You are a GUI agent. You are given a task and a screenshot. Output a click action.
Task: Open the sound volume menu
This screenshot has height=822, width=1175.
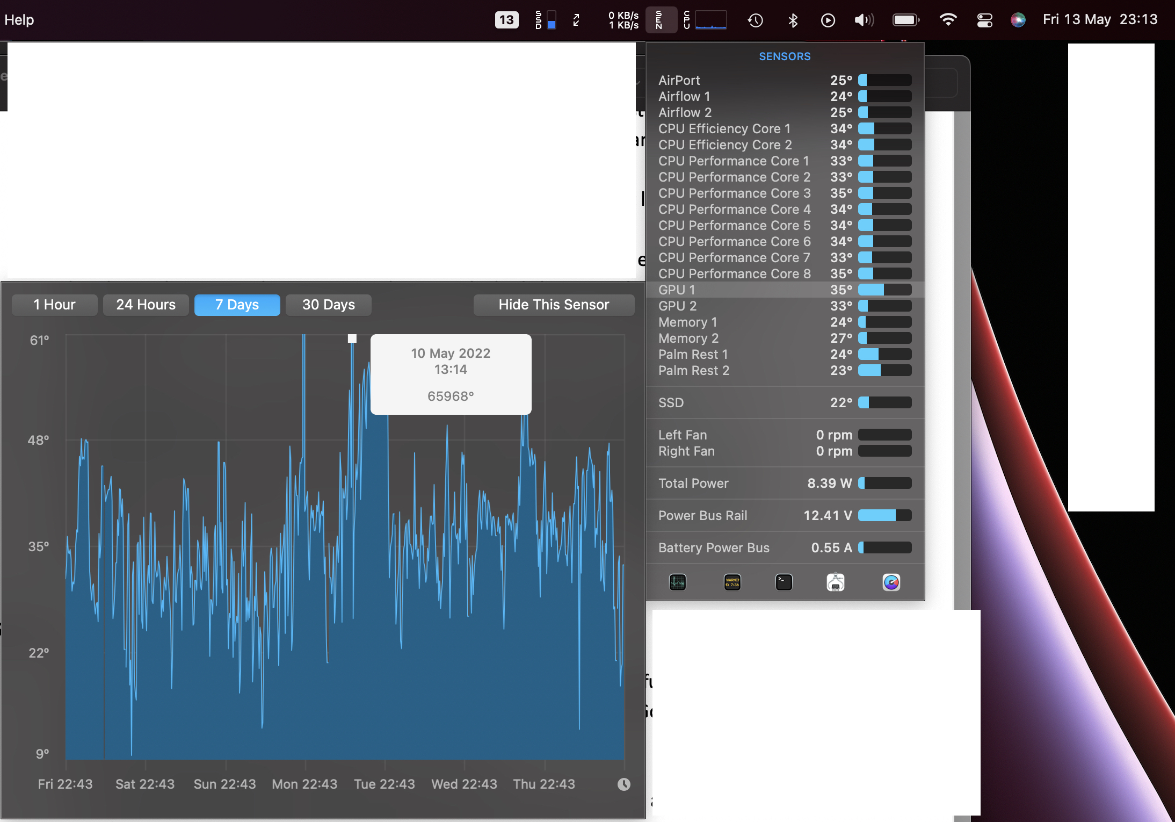tap(864, 20)
